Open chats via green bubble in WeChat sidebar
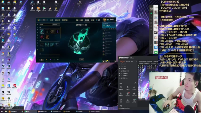The height and width of the screenshot is (113, 201). click(151, 13)
